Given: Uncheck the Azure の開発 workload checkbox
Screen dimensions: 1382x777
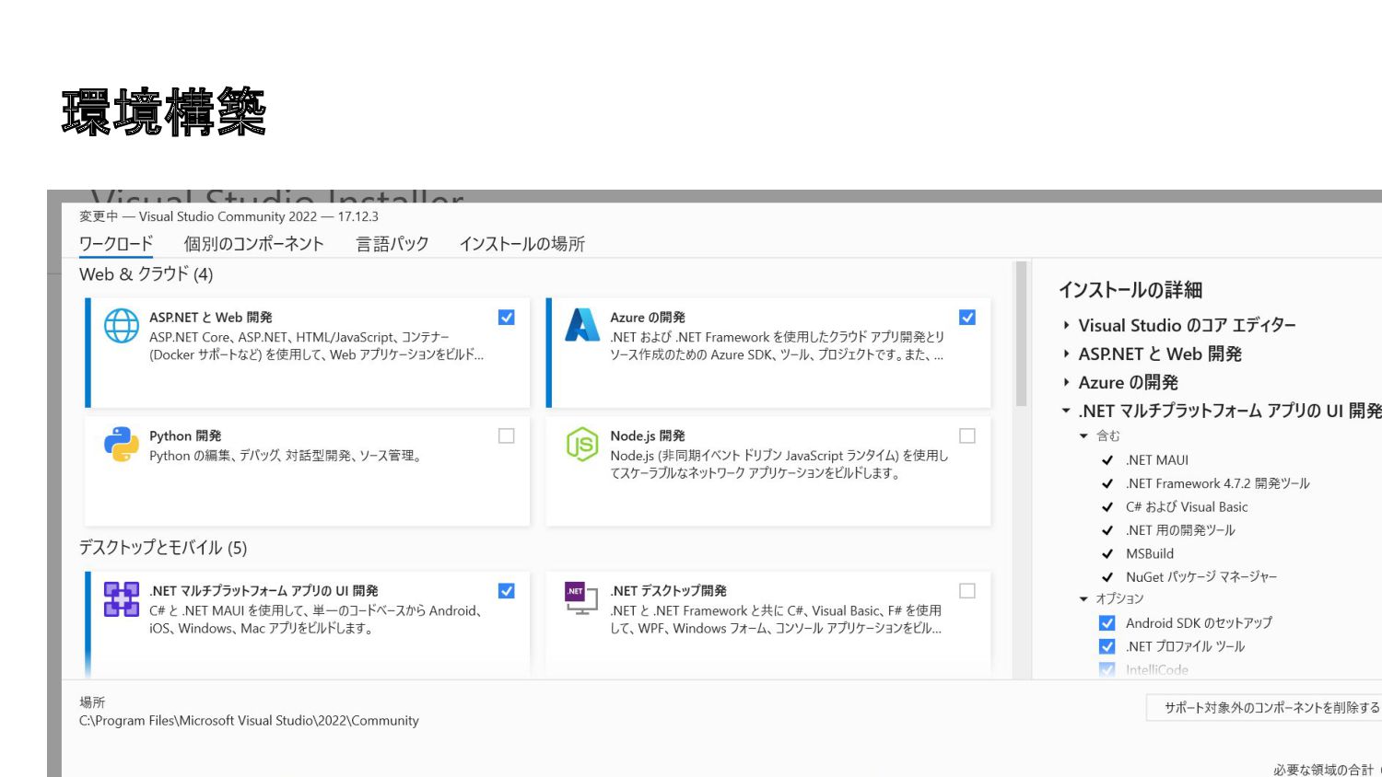Looking at the screenshot, I should 966,318.
